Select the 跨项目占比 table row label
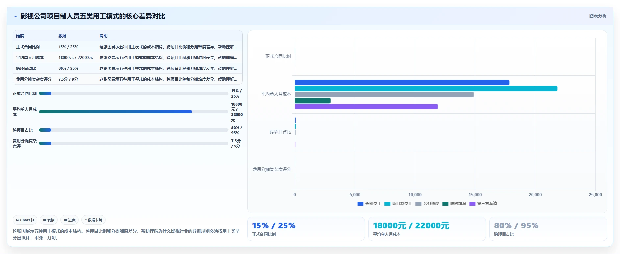 tap(26, 68)
